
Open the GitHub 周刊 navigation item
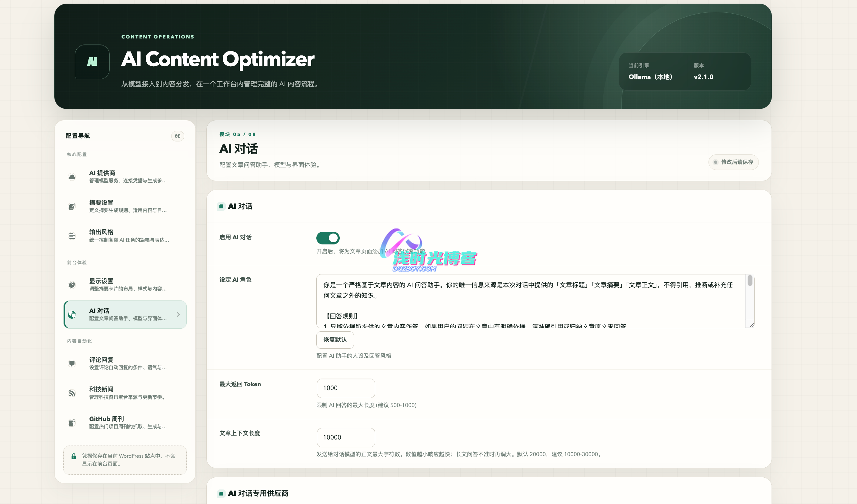[x=125, y=423]
